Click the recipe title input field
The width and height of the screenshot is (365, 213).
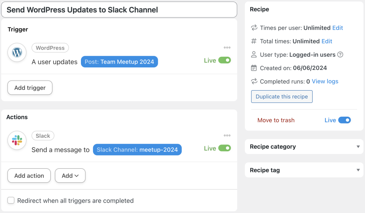pyautogui.click(x=119, y=10)
